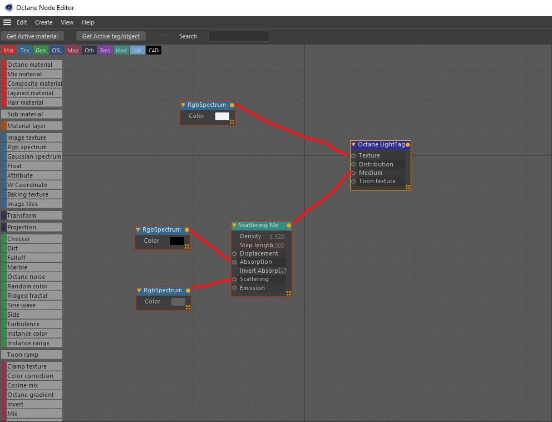Image resolution: width=552 pixels, height=422 pixels.
Task: Click the Octane LightTag node output port
Action: [408, 144]
